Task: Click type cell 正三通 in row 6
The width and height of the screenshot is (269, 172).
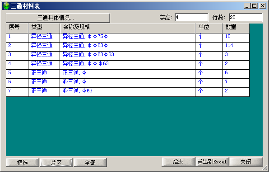Action: coord(44,83)
